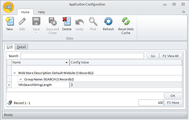Image resolution: width=189 pixels, height=120 pixels.
Task: Collapse the Web Store Description group
Action: [x=14, y=73]
